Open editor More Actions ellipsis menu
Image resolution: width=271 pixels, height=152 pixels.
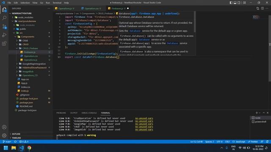pyautogui.click(x=267, y=8)
